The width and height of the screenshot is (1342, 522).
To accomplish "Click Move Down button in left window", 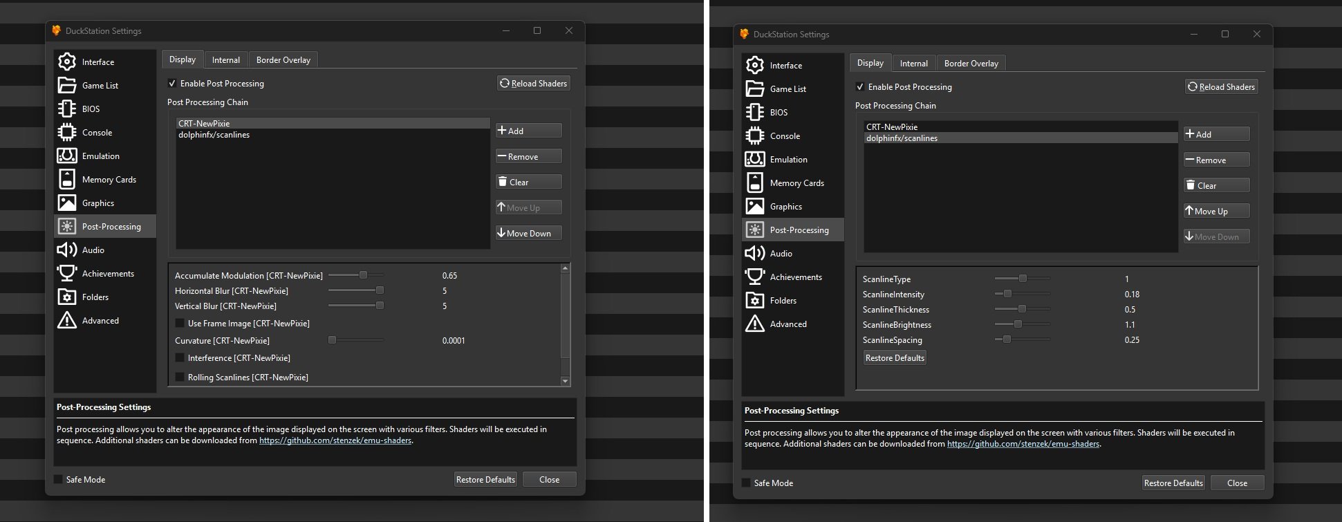I will pos(528,233).
